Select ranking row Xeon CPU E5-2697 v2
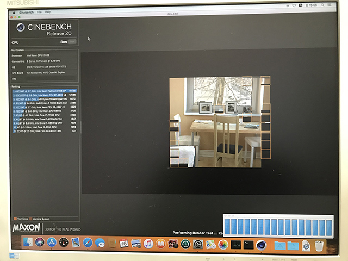Screen dimensions: 348x261 pyautogui.click(x=45, y=107)
